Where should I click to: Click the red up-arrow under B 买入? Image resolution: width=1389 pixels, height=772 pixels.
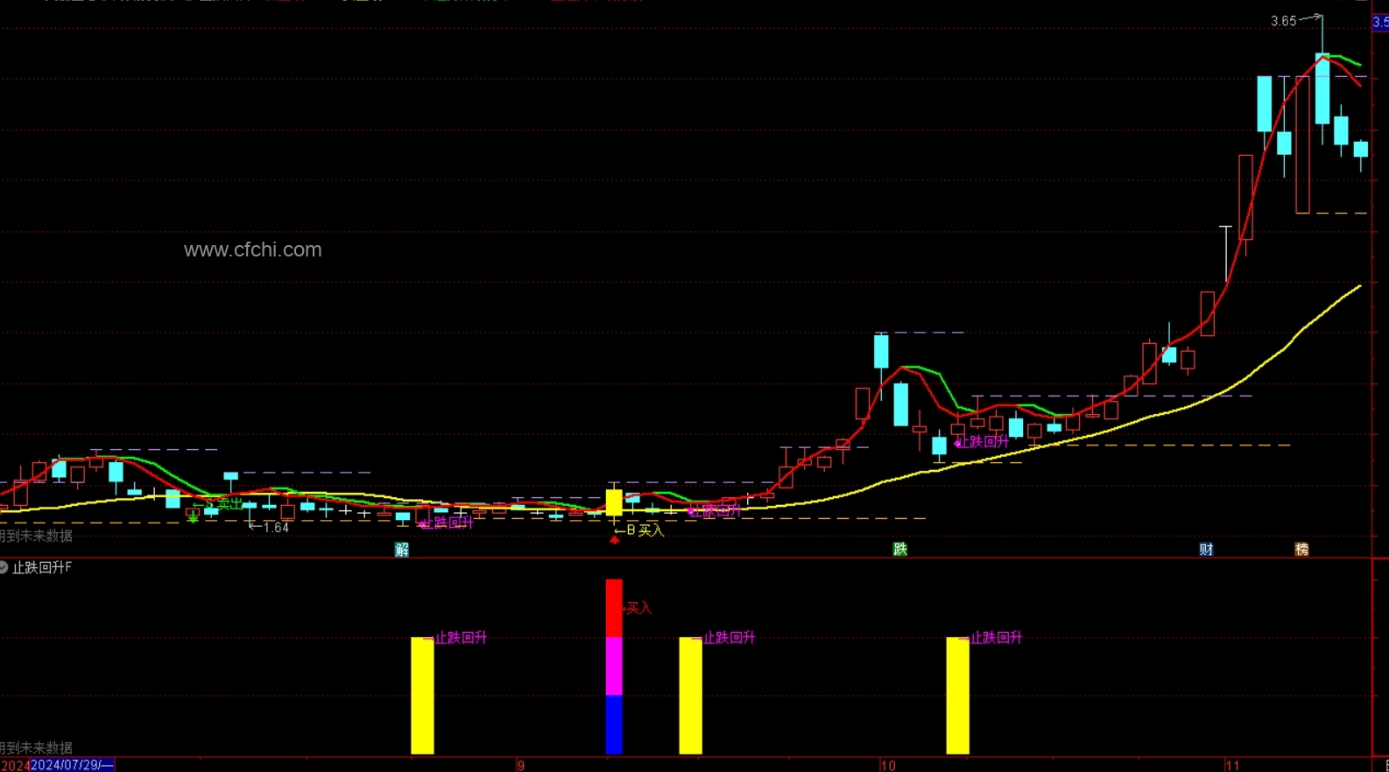click(615, 540)
